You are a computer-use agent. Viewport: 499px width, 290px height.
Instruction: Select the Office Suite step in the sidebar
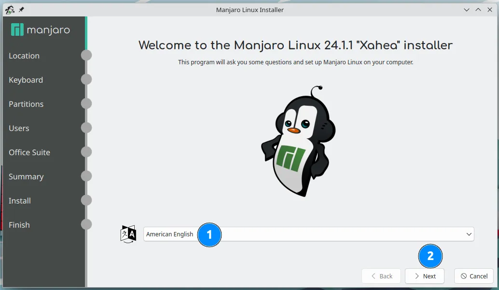29,152
